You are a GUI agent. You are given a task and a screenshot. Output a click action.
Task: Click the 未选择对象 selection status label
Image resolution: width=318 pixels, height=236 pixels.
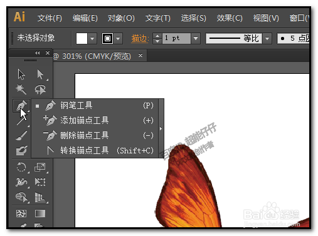pyautogui.click(x=36, y=38)
